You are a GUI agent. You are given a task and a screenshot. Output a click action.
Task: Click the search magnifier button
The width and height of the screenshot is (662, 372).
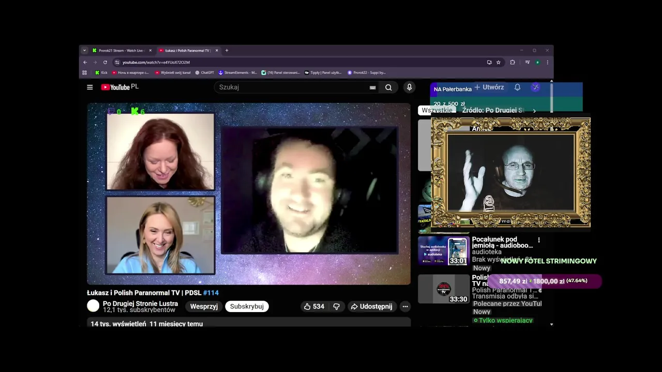pyautogui.click(x=388, y=87)
